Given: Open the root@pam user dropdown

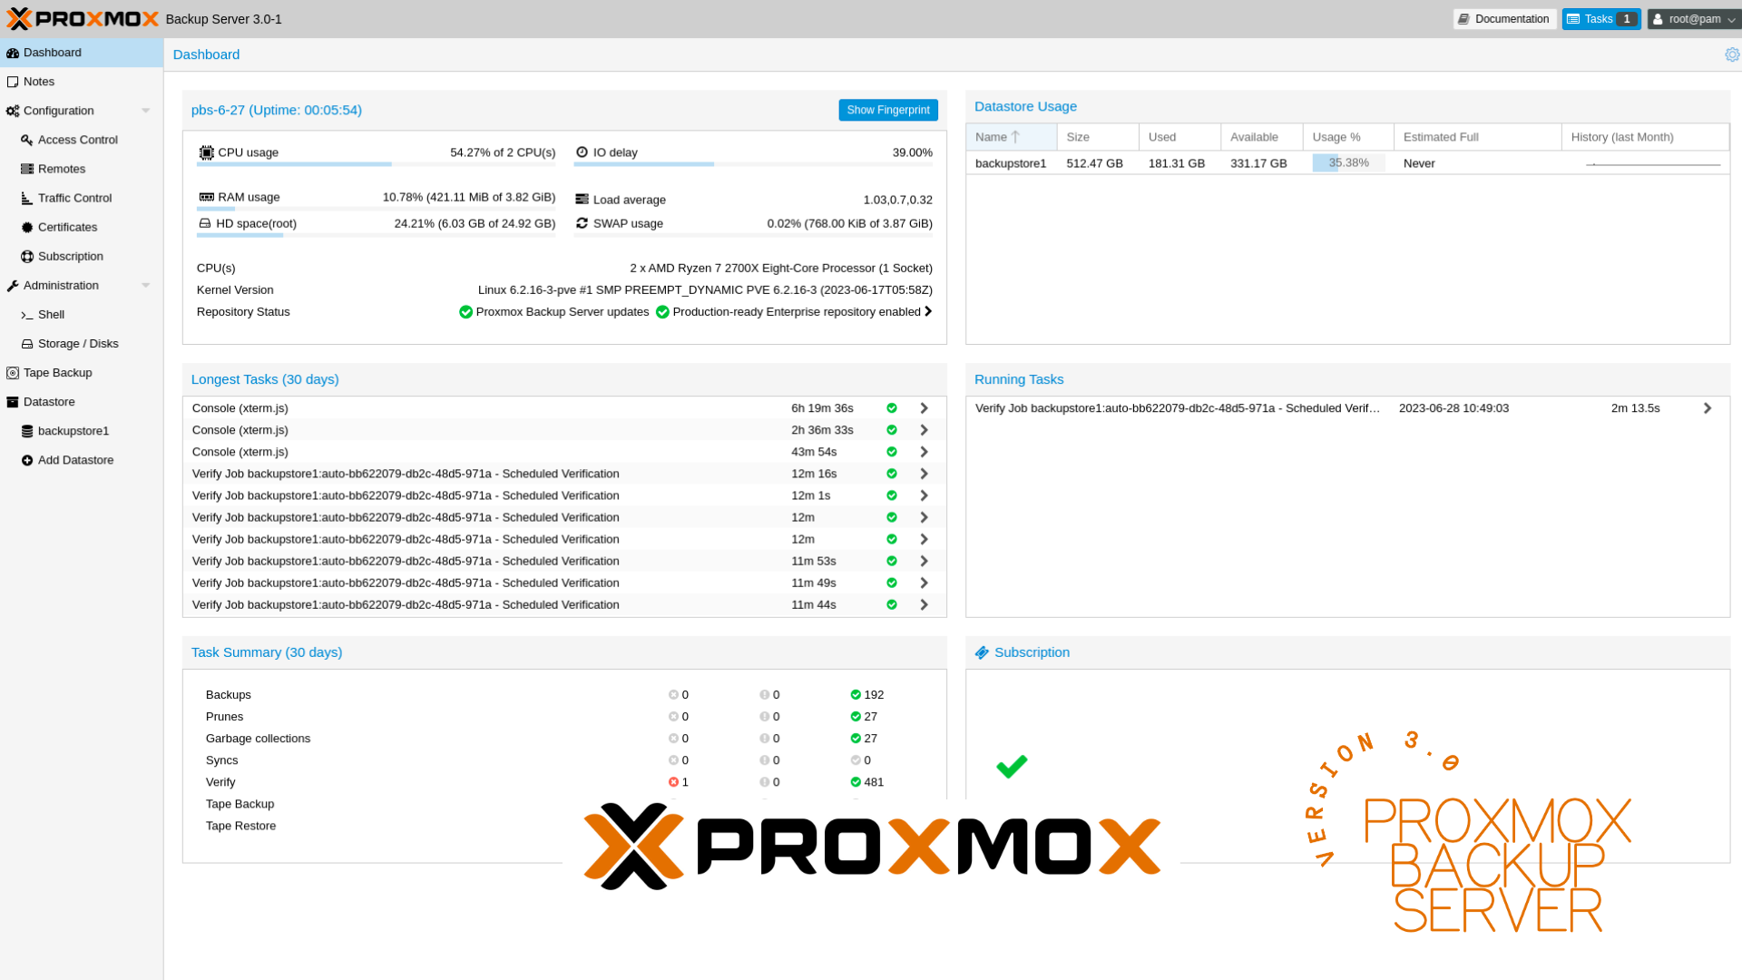Looking at the screenshot, I should [1693, 19].
